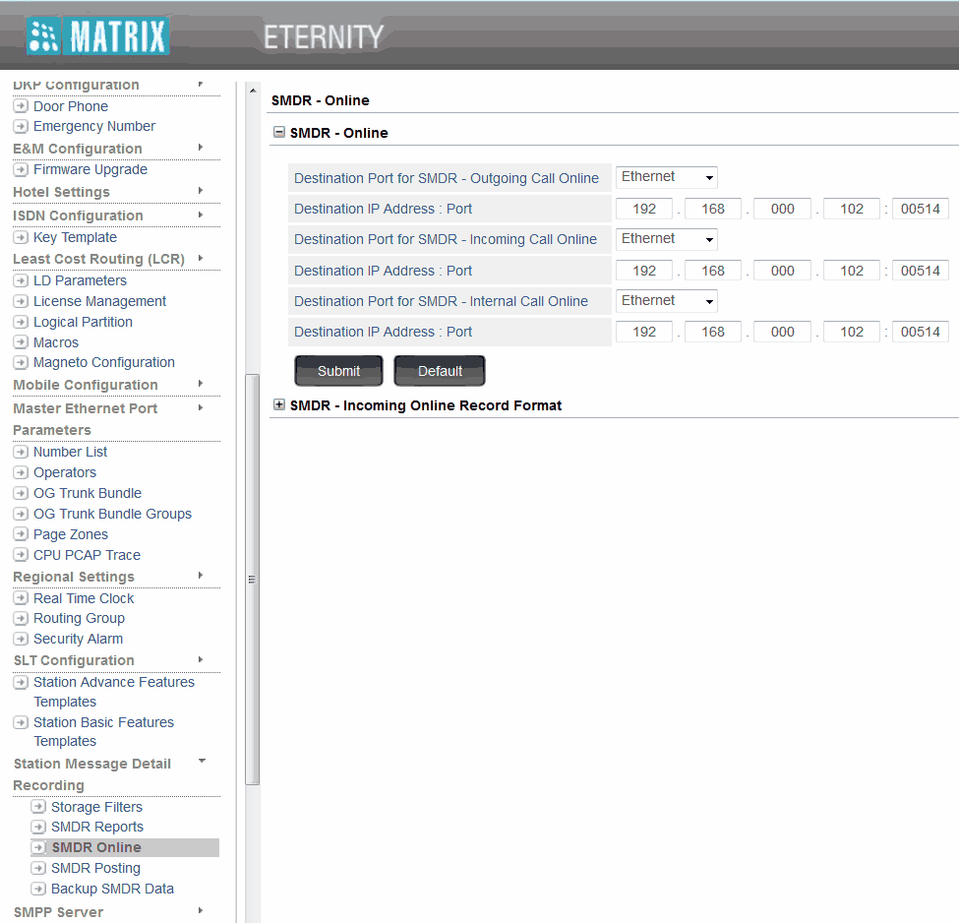Collapse Station Message Detail Recording group
The width and height of the screenshot is (959, 923).
tap(202, 762)
